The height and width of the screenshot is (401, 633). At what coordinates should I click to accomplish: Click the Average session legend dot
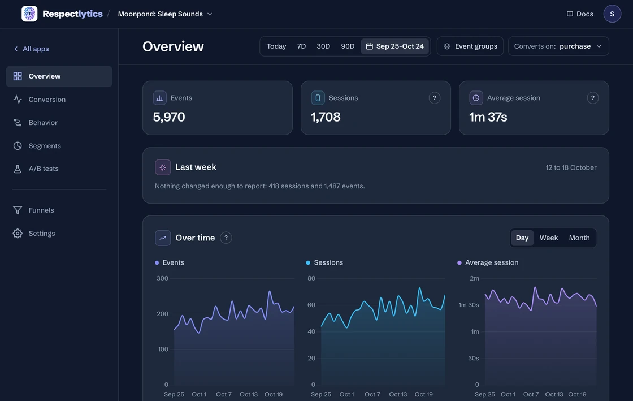(459, 263)
